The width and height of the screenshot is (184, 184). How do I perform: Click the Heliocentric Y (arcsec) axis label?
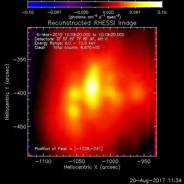(7, 92)
